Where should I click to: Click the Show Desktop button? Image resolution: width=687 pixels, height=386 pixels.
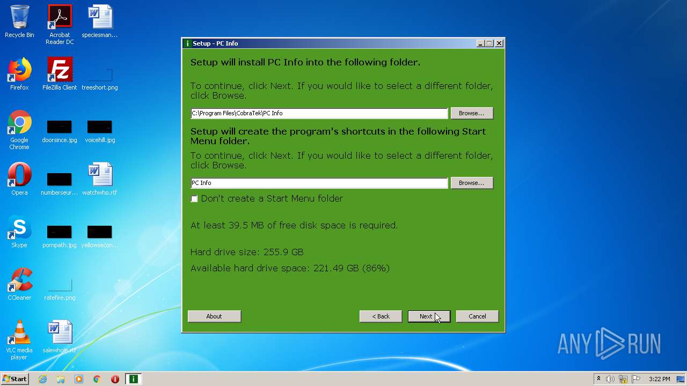tap(682, 379)
